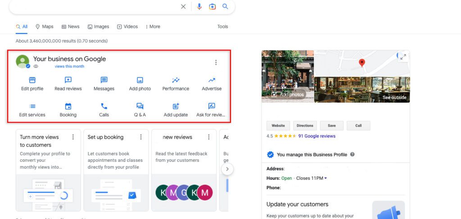Select the Add photo icon

pos(140,80)
